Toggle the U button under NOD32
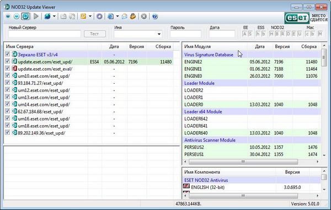This screenshot has width=331, height=210. coord(300,34)
